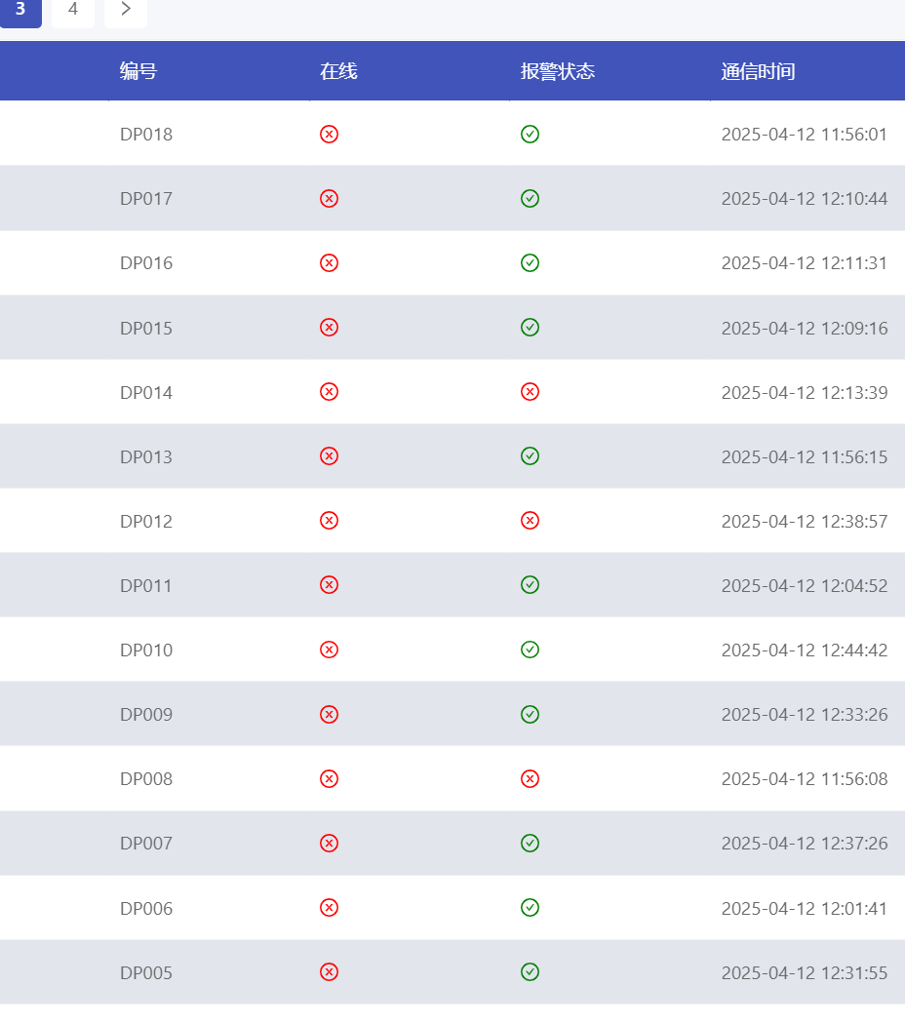The image size is (905, 1025).
Task: Click timestamp 2025-04-12 12:38:57
Action: click(805, 521)
